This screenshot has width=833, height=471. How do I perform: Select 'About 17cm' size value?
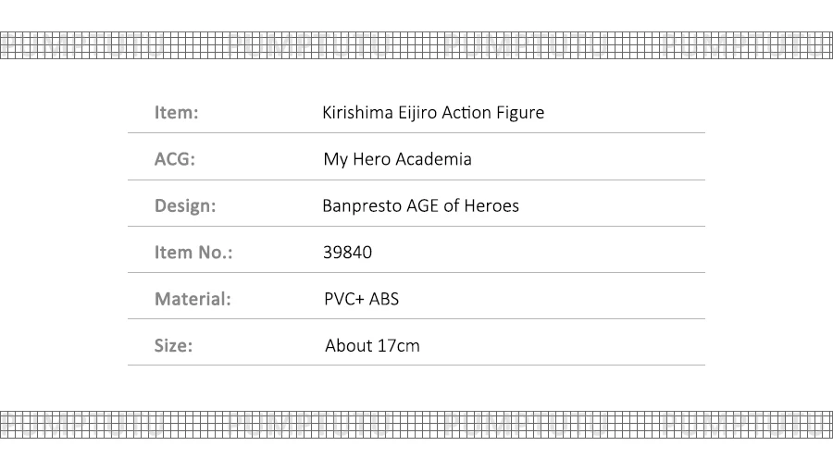click(x=372, y=346)
